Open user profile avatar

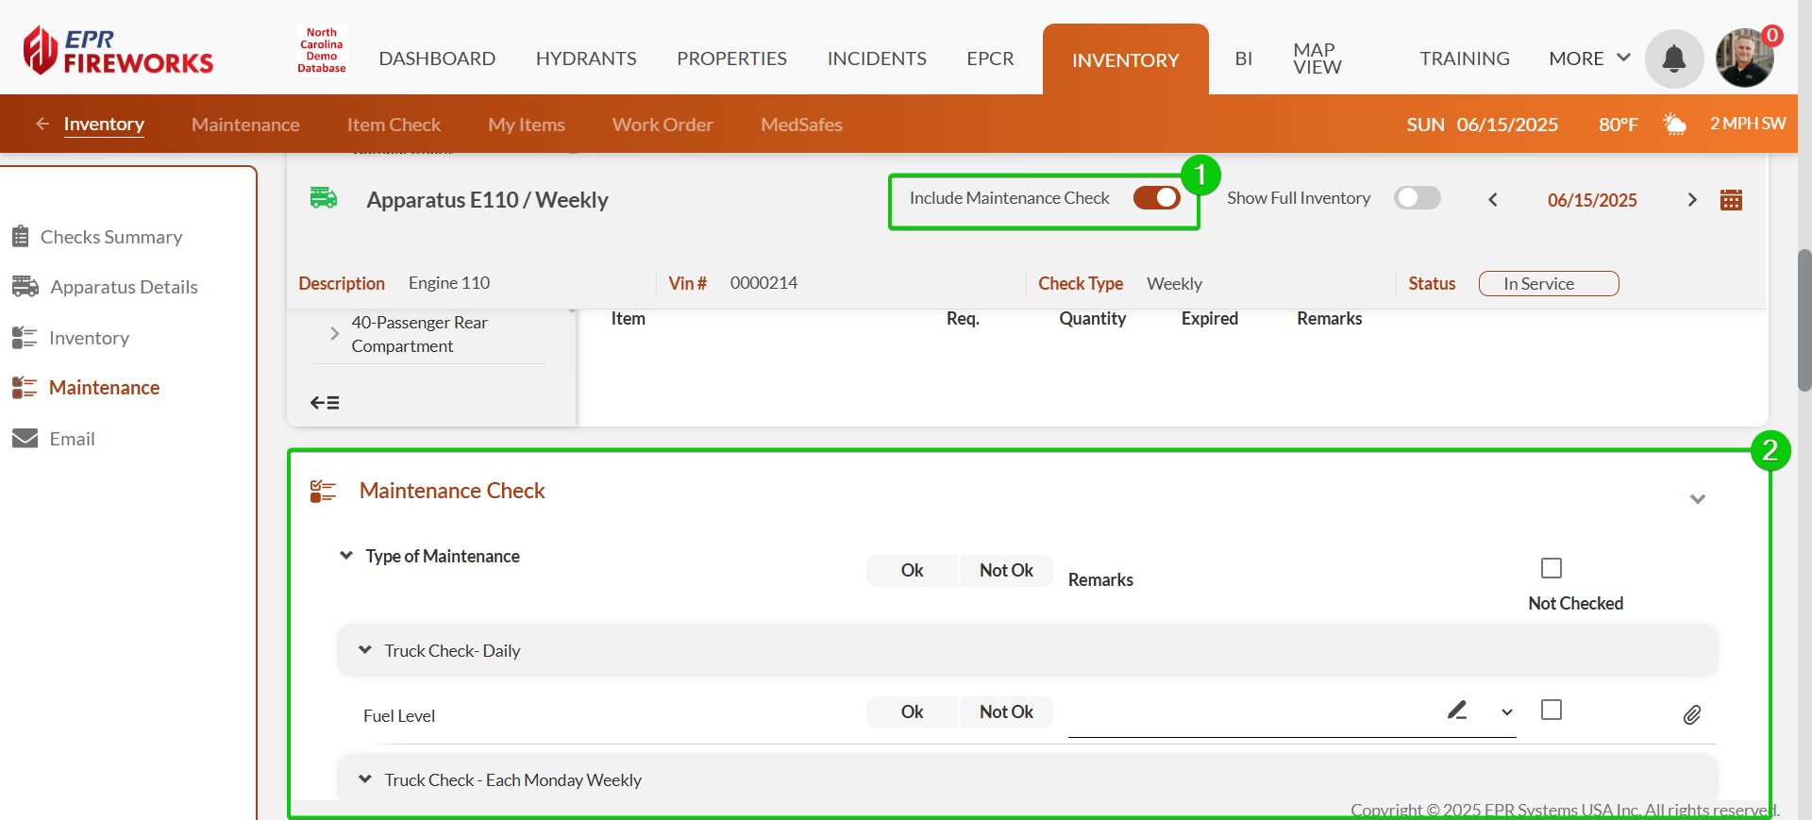(1744, 59)
